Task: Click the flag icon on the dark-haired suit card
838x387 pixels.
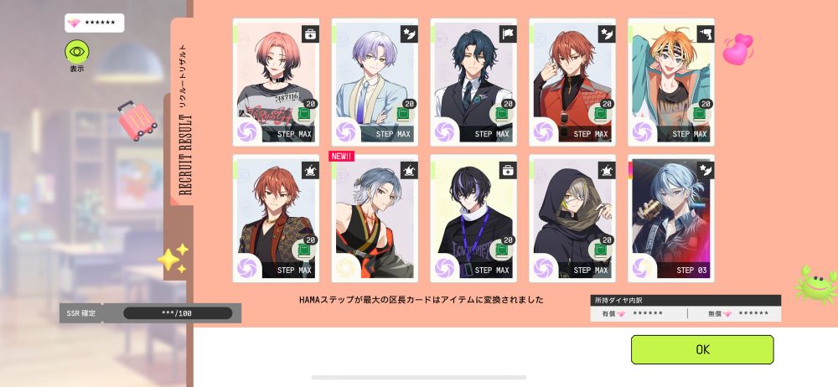Action: click(x=508, y=34)
